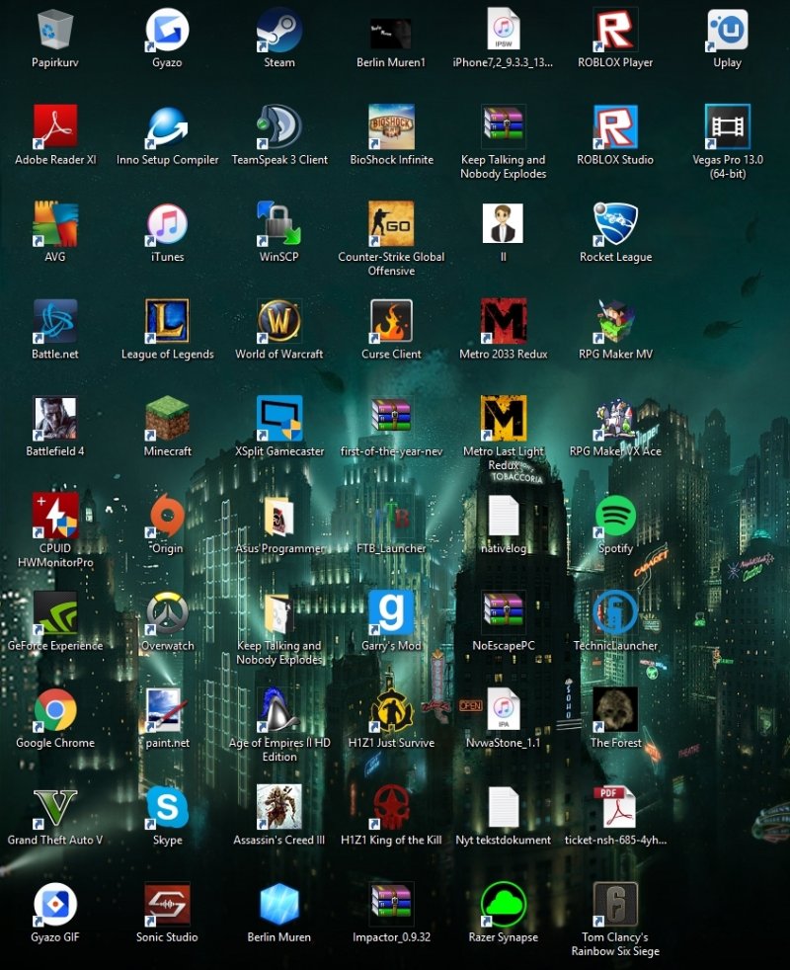Launch Grand Theft Auto V icon
Viewport: 790px width, 970px height.
pyautogui.click(x=55, y=807)
